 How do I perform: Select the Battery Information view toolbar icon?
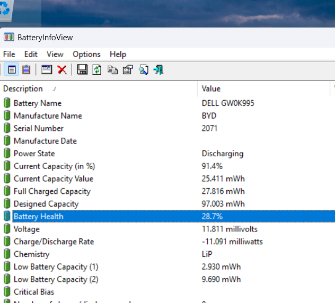(x=12, y=69)
